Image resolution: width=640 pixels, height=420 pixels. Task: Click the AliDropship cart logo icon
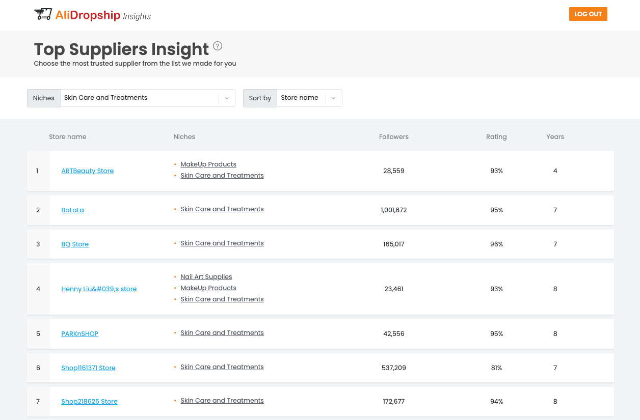tap(43, 15)
